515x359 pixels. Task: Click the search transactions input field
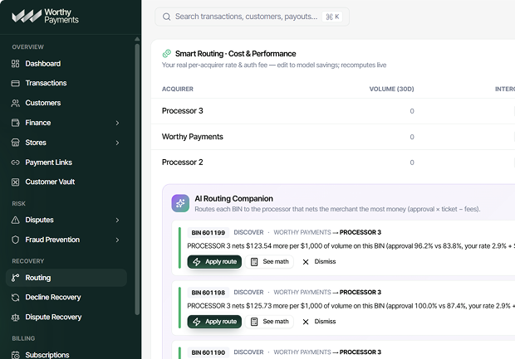(x=252, y=17)
